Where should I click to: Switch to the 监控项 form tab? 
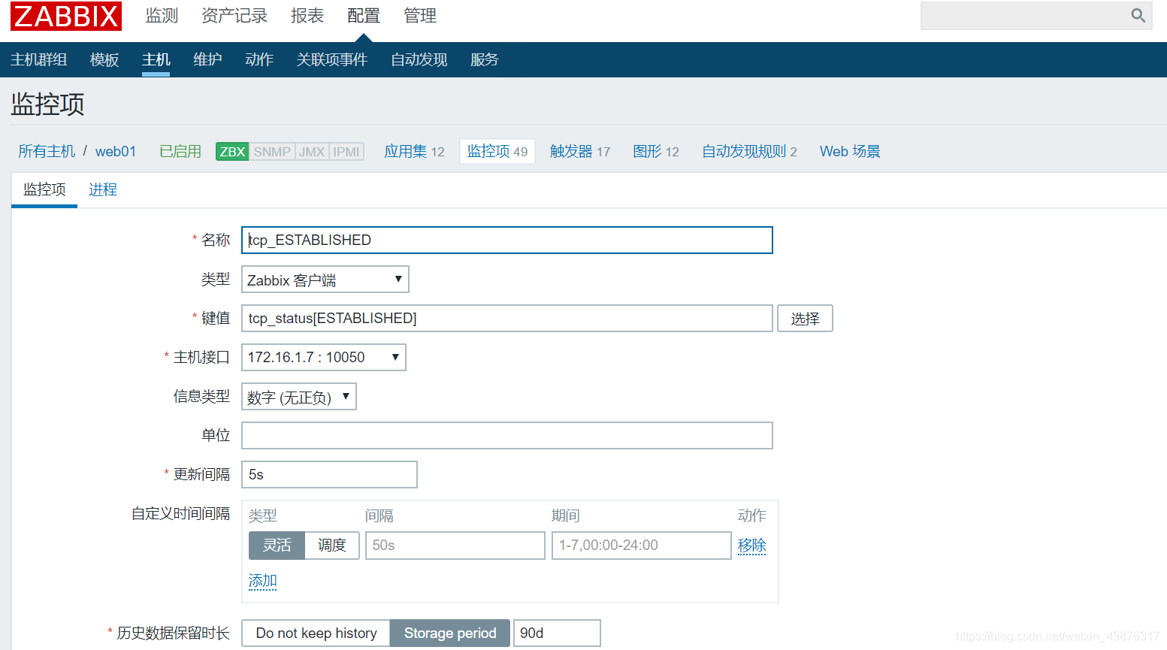point(44,189)
